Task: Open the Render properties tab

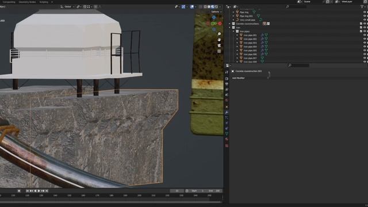Action: coord(227,79)
